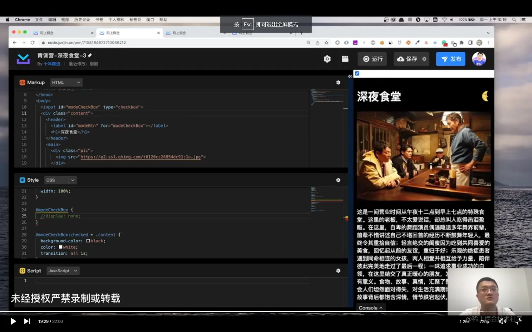The image size is (532, 332).
Task: Click the Script panel JS icon
Action: coord(23,271)
